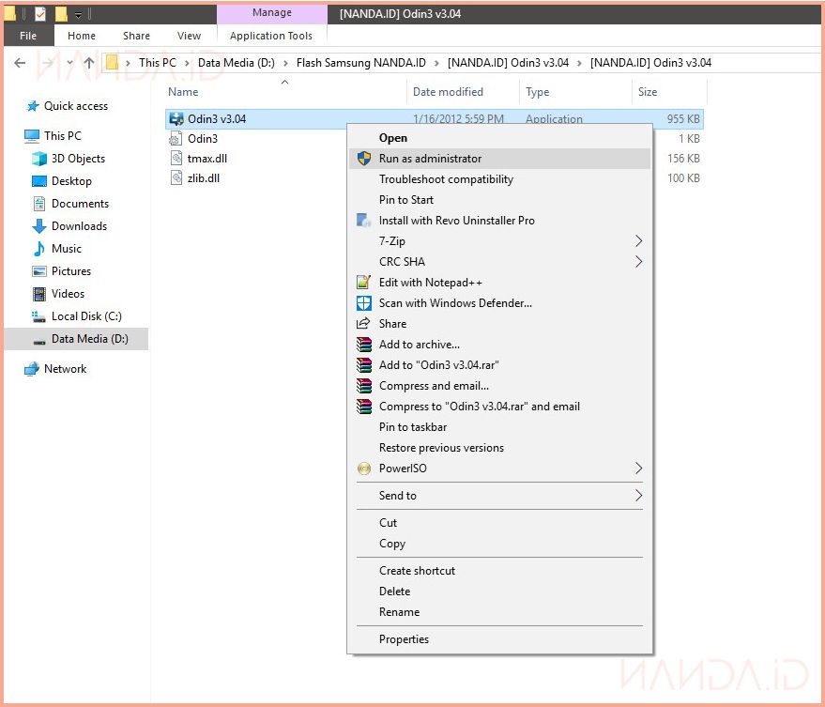
Task: Expand the 7-Zip submenu arrow
Action: (x=638, y=241)
